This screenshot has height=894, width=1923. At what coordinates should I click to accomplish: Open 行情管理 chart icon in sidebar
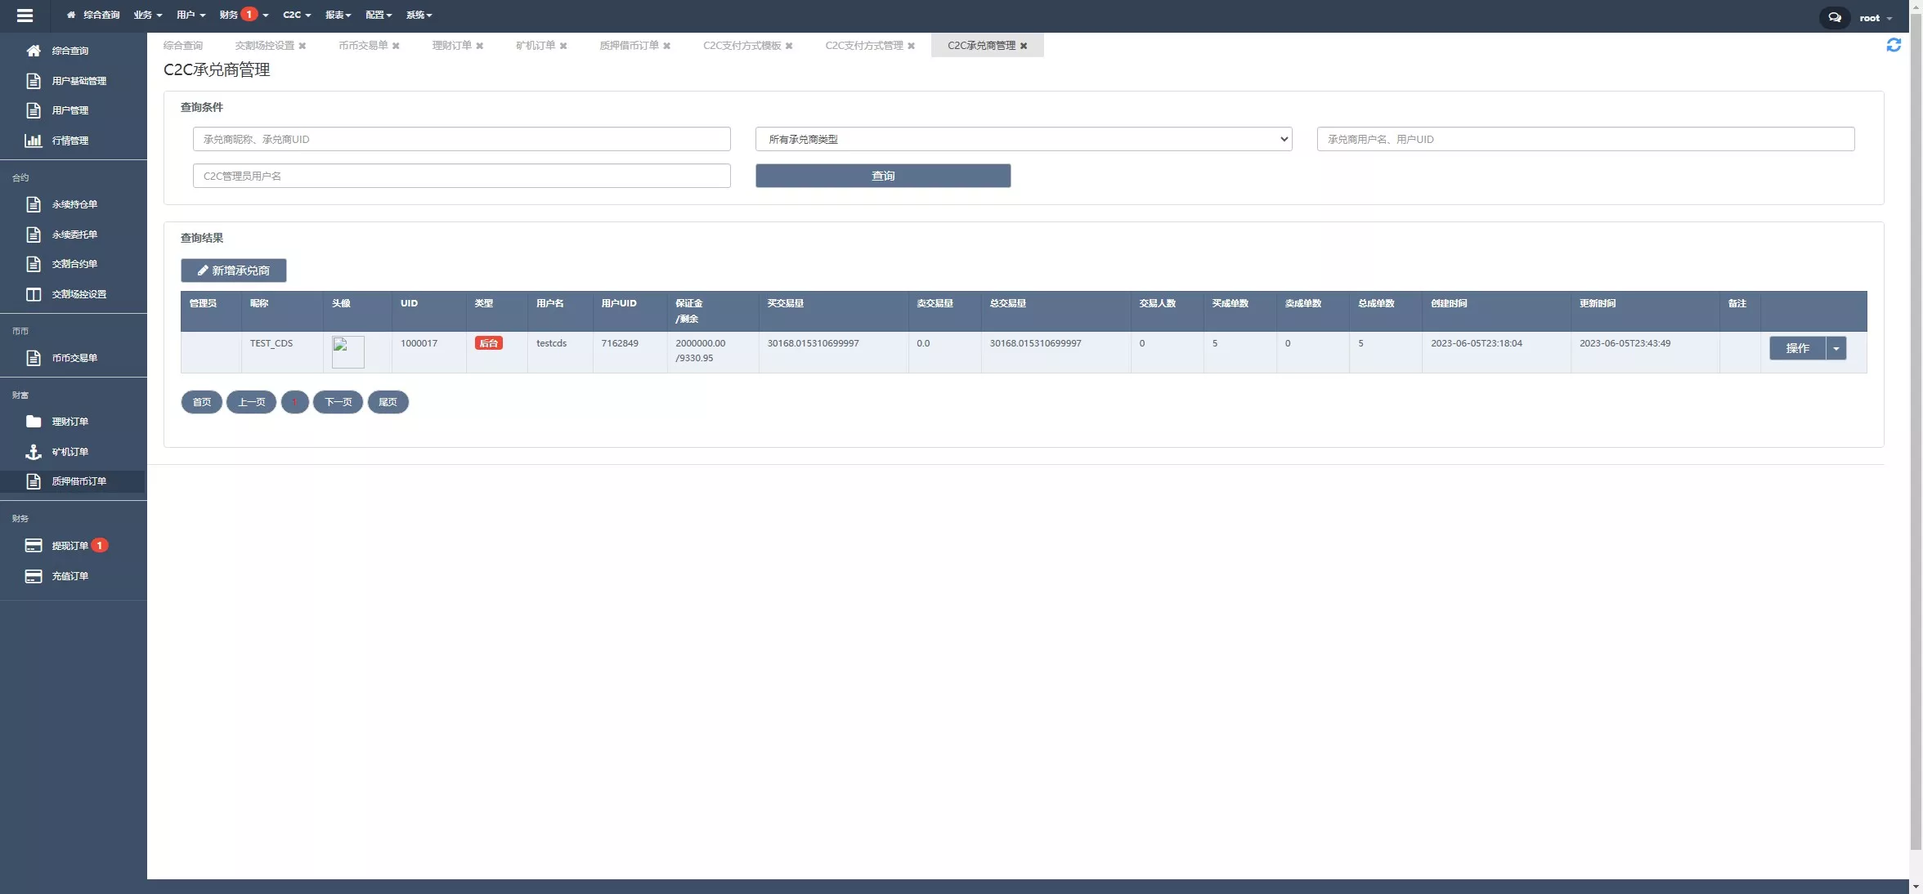pos(34,141)
